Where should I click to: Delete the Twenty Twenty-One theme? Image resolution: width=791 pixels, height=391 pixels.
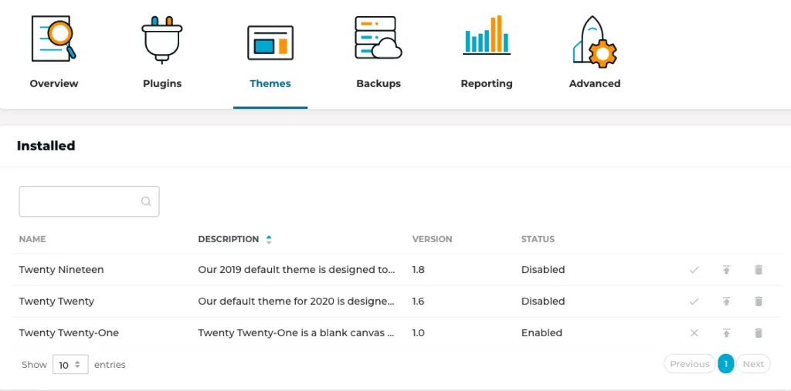point(759,333)
